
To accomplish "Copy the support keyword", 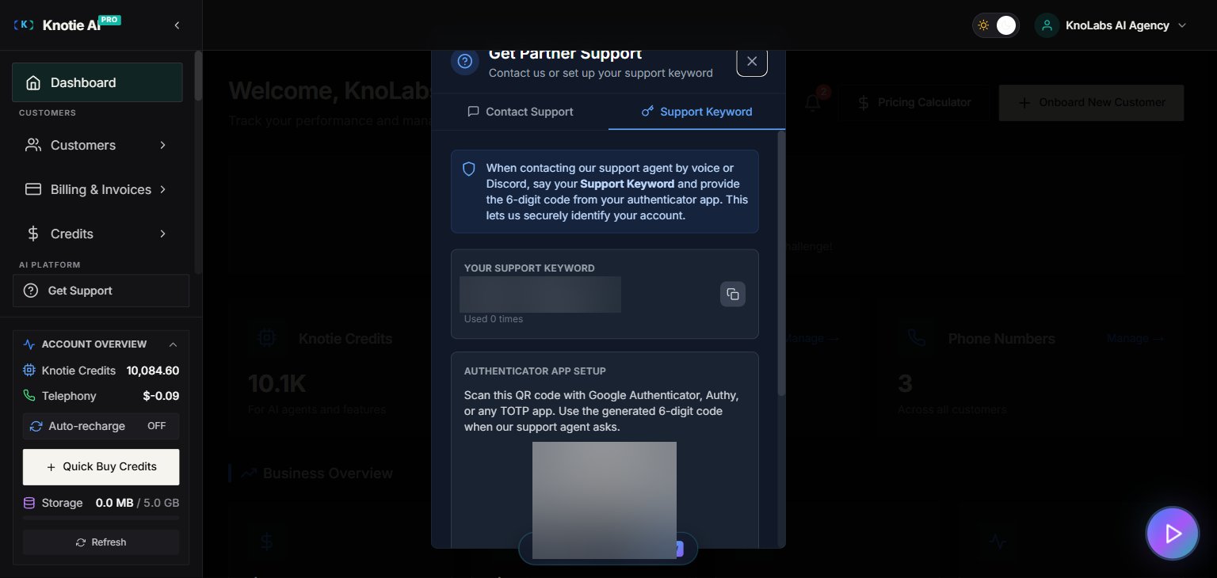I will point(733,295).
